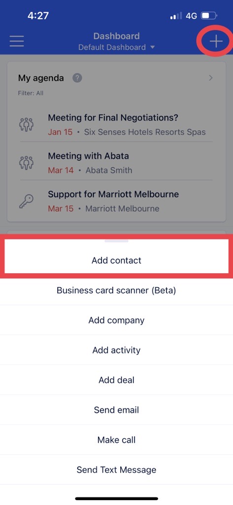Choose Send Text Message option
The height and width of the screenshot is (505, 233).
tap(116, 469)
